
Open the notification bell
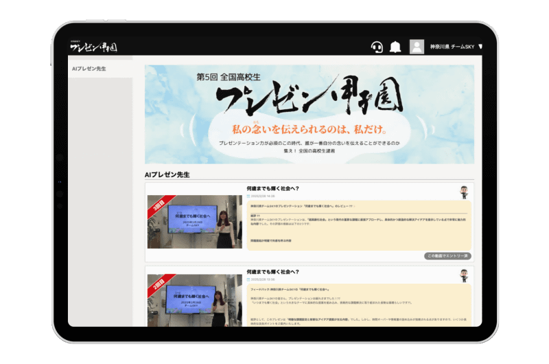tap(395, 47)
